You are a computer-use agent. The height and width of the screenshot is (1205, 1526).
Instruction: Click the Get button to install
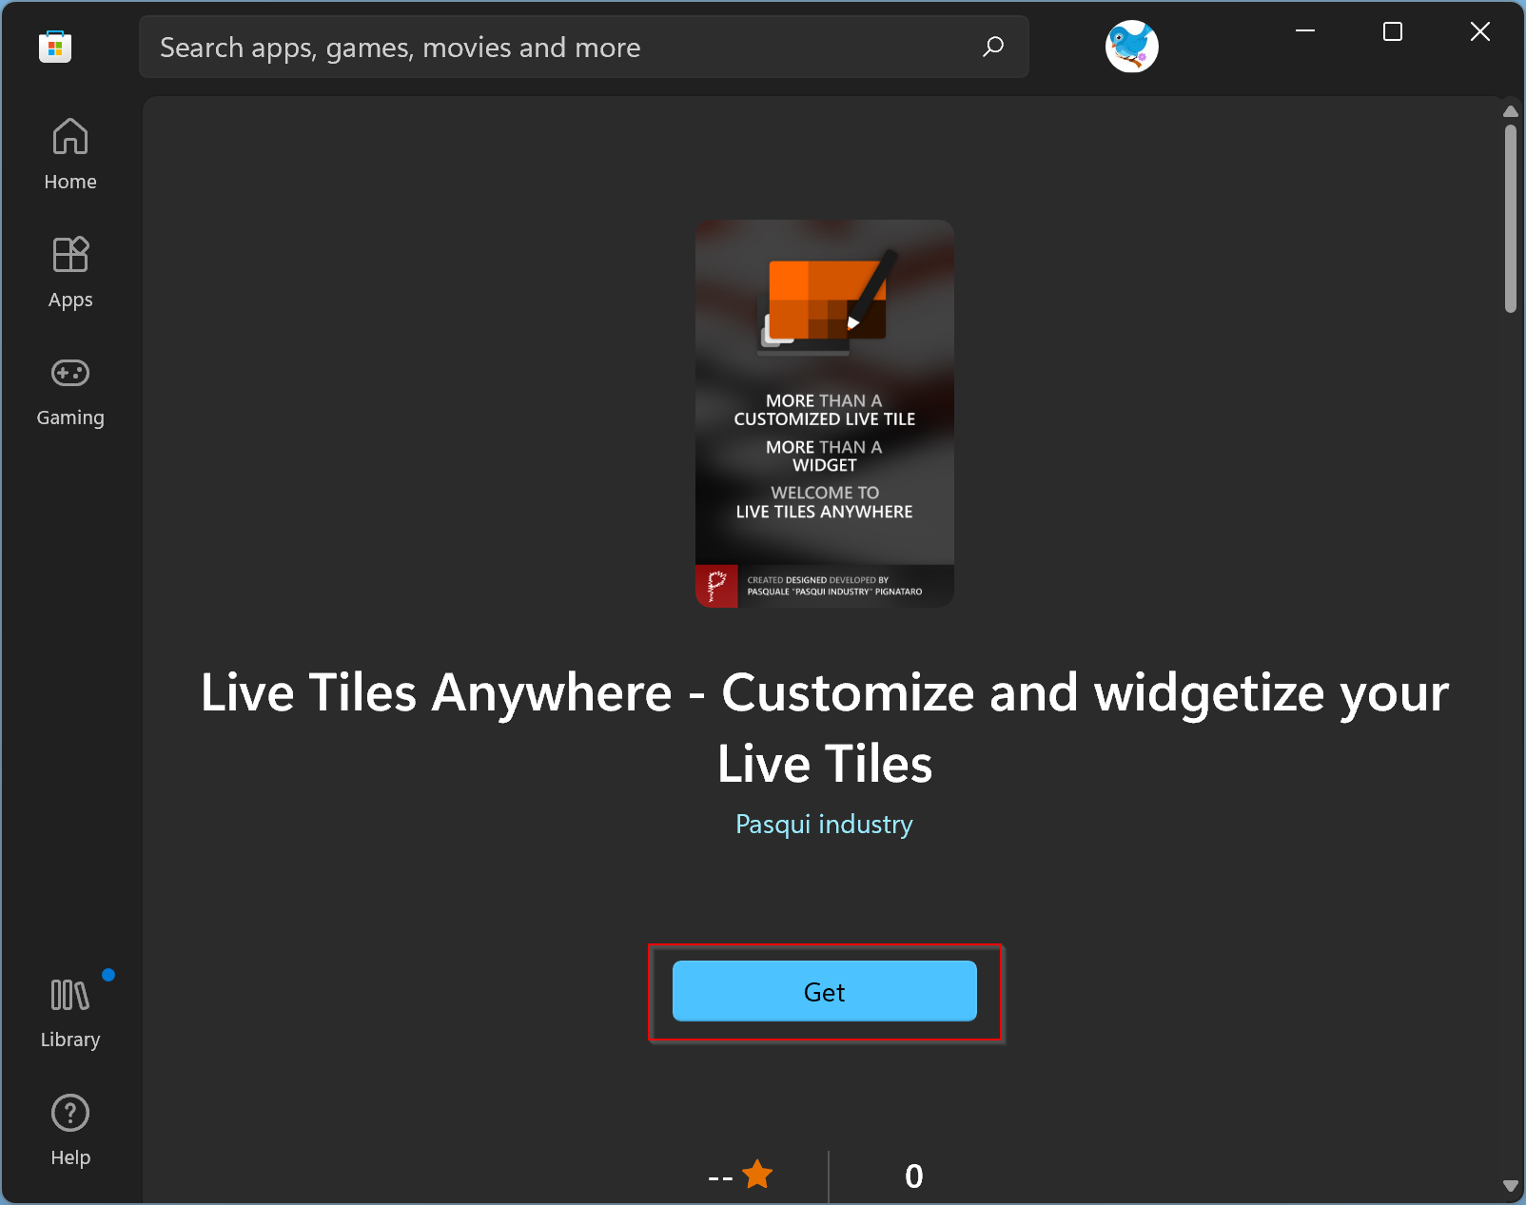click(825, 992)
